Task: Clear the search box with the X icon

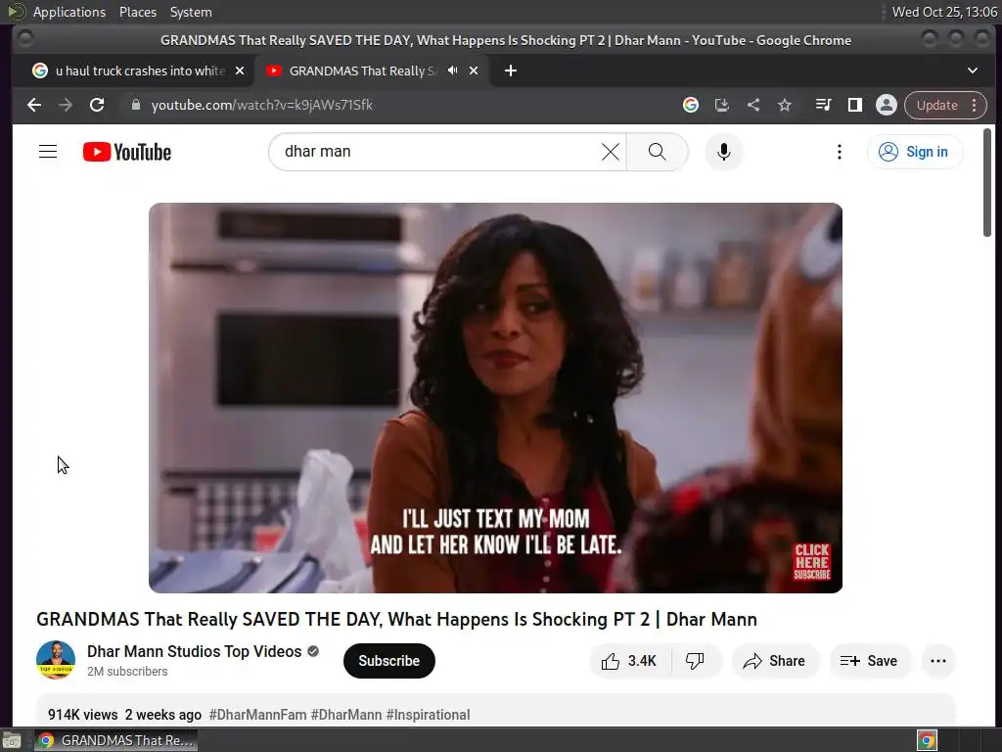Action: (x=611, y=152)
